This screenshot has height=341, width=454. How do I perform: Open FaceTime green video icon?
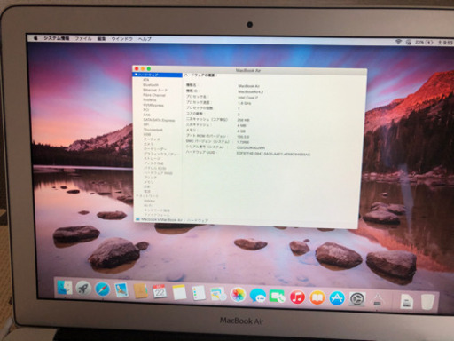[277, 297]
